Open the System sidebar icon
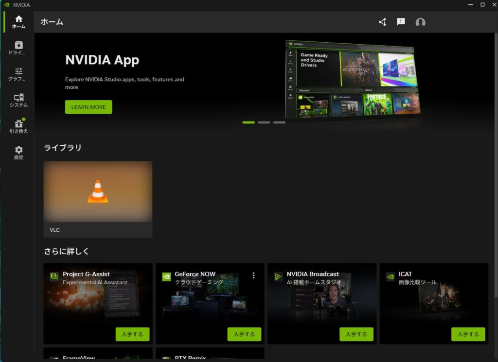Viewport: 498px width, 362px height. coord(18,101)
